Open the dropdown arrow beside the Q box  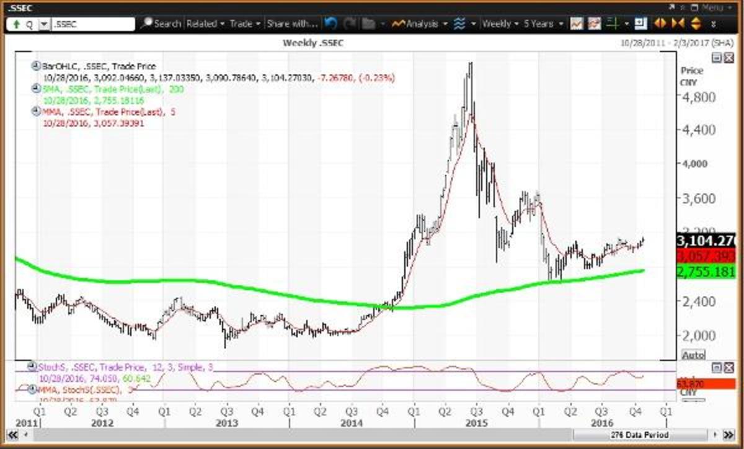pos(43,24)
